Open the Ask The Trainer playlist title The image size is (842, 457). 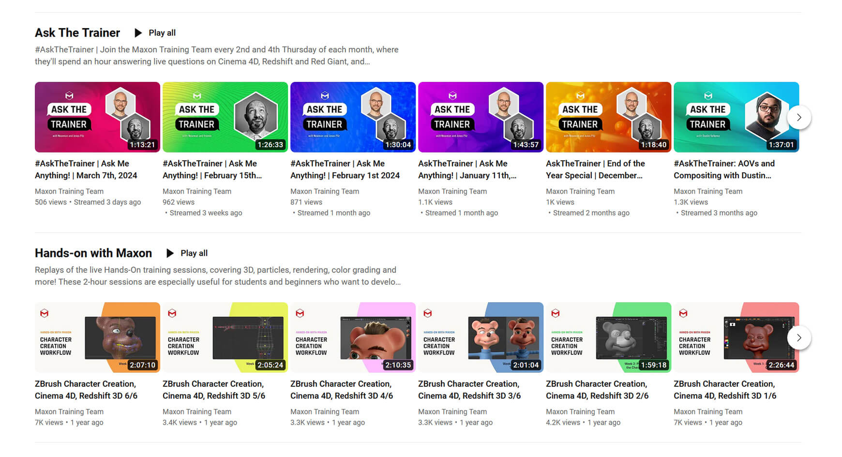77,32
